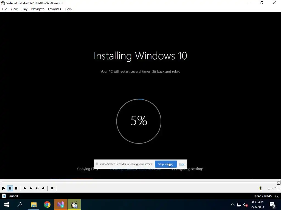Click the Play button in player controls

(x=3, y=188)
